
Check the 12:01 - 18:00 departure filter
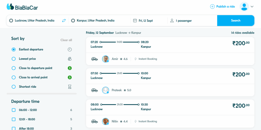click(14, 119)
